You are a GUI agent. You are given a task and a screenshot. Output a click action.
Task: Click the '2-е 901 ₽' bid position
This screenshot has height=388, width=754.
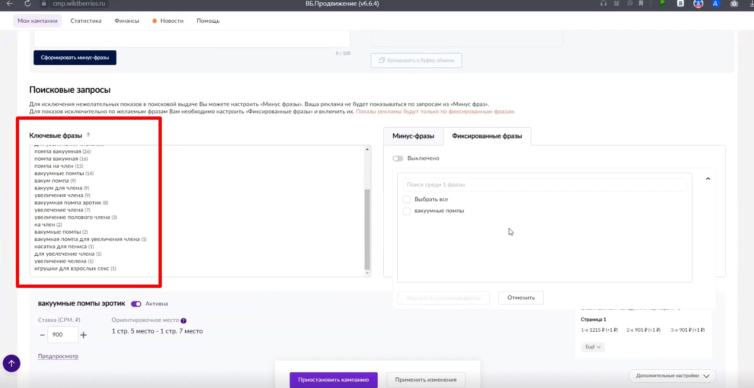tap(643, 330)
